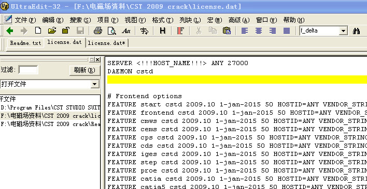
Task: Click the Print Preview icon
Action: pyautogui.click(x=111, y=31)
